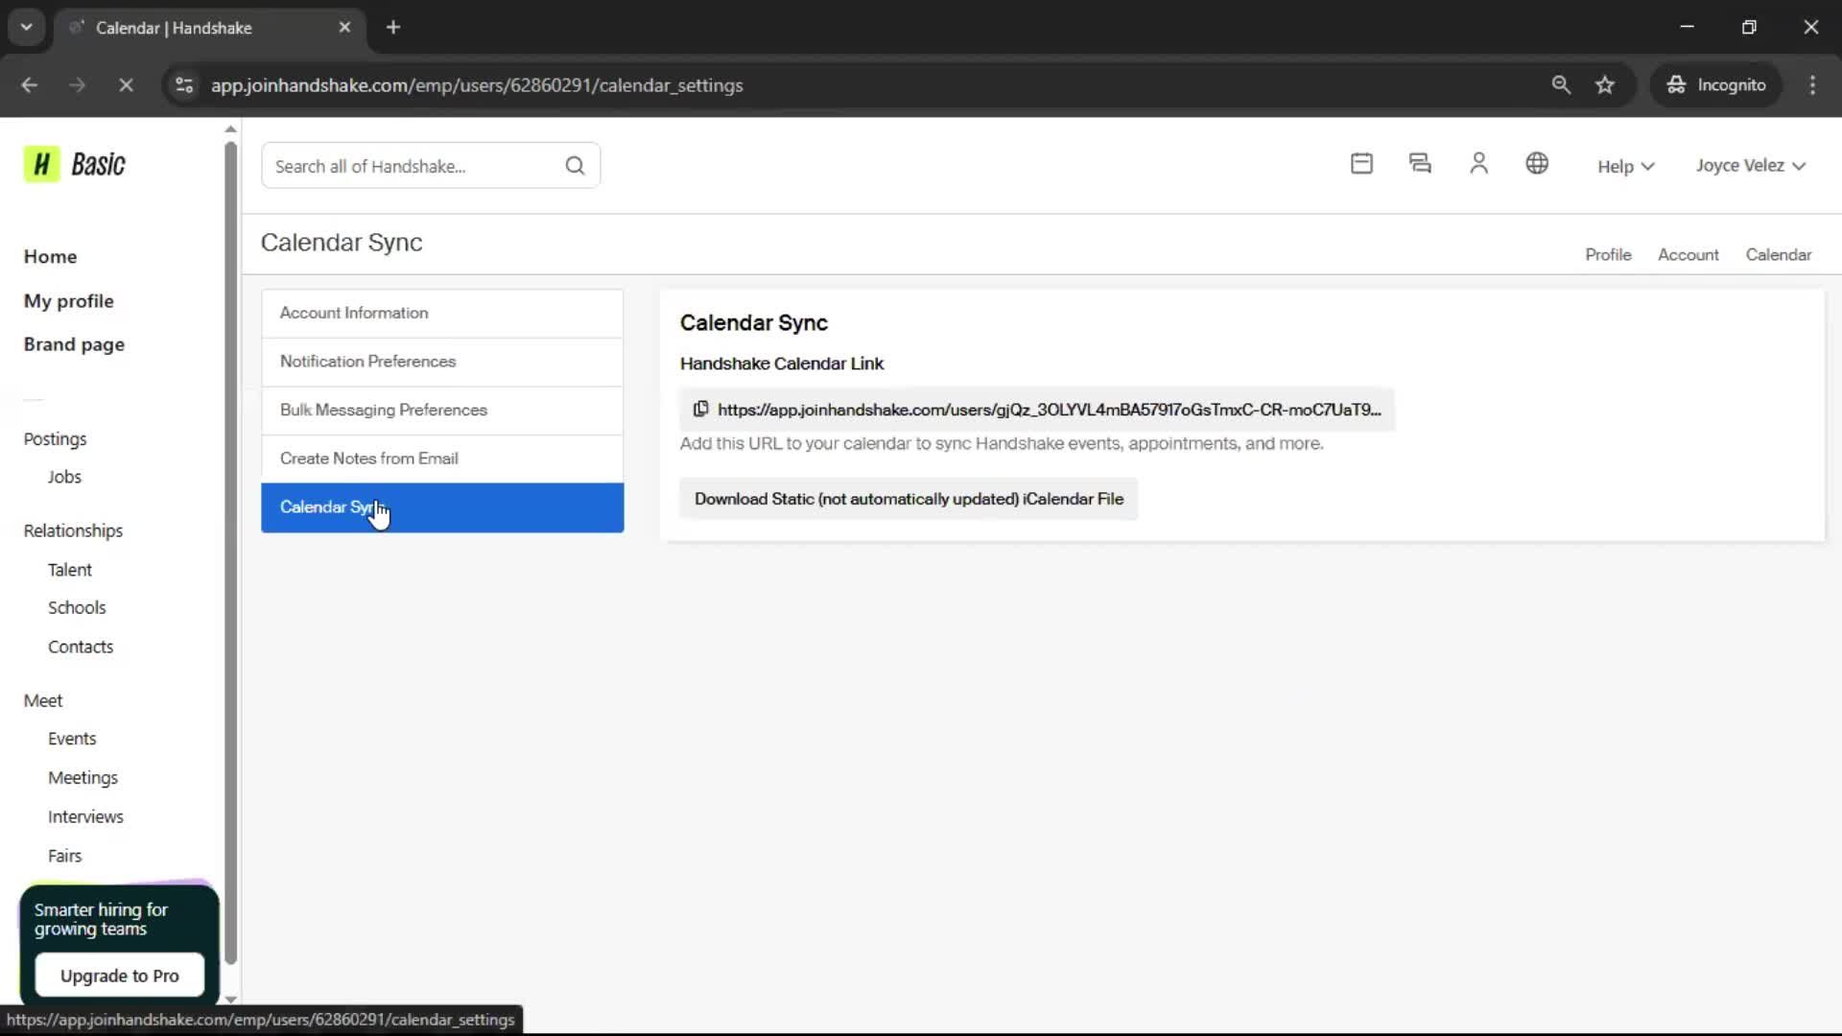Copy the Handshake Calendar Link icon
The image size is (1842, 1036).
[x=701, y=410]
